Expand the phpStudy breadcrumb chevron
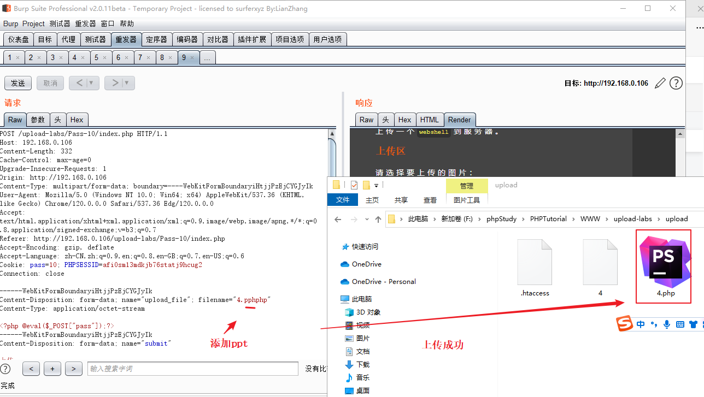 523,219
